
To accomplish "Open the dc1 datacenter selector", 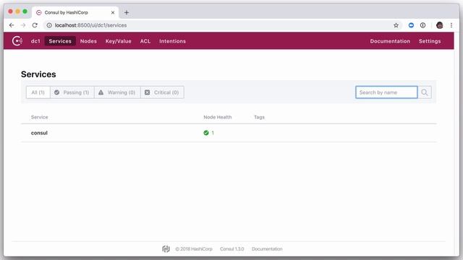I will click(x=35, y=41).
